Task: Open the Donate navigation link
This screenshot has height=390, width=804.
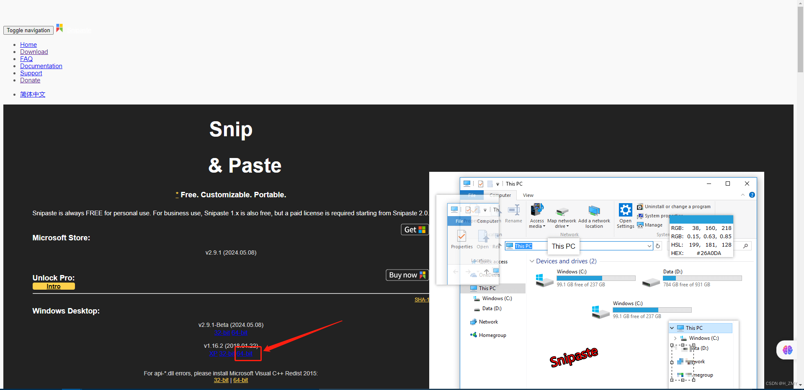Action: coord(30,80)
